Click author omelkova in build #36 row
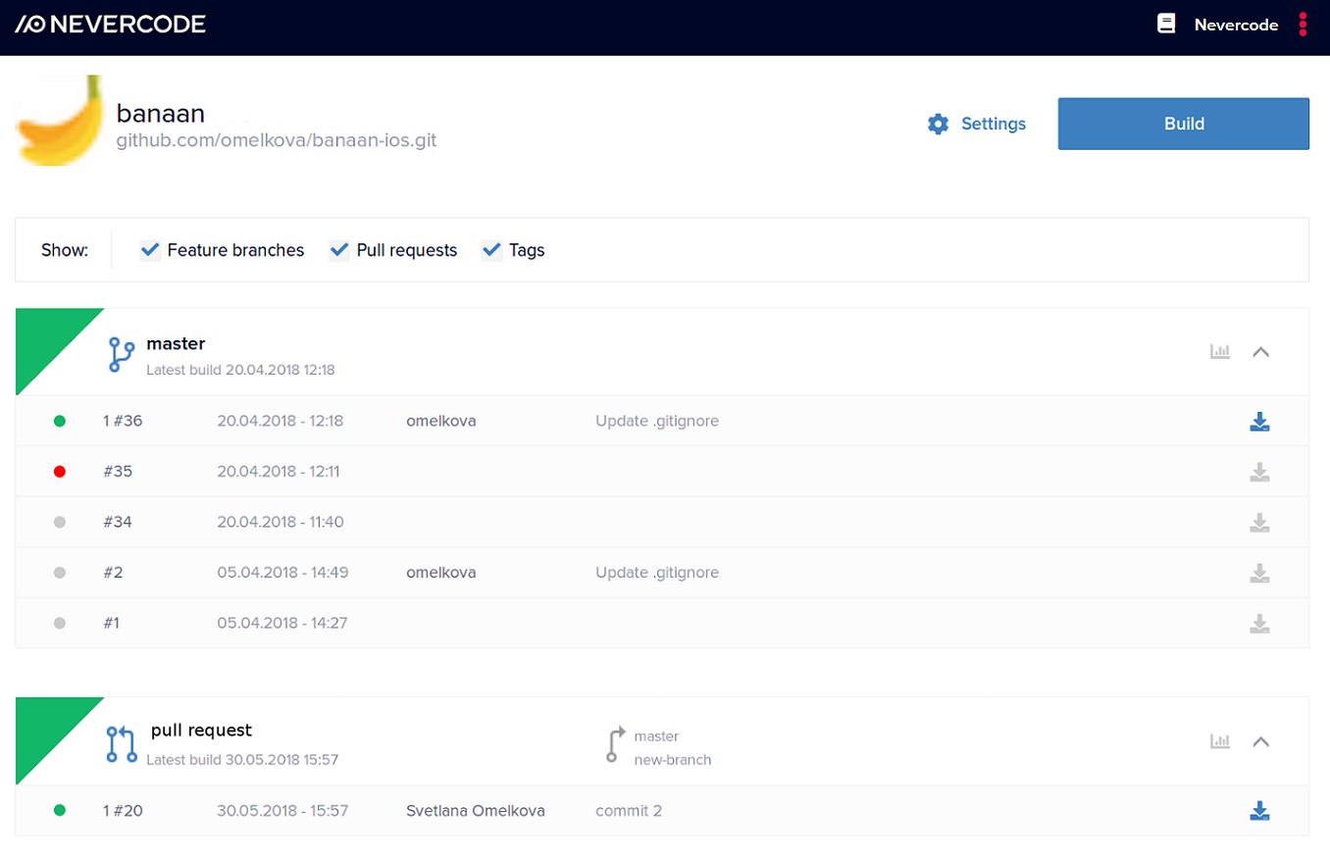The width and height of the screenshot is (1330, 864). (x=441, y=421)
